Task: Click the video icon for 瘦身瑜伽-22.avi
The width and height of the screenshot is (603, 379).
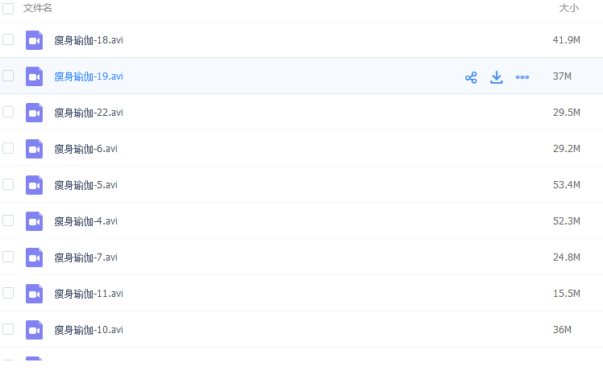Action: [34, 113]
